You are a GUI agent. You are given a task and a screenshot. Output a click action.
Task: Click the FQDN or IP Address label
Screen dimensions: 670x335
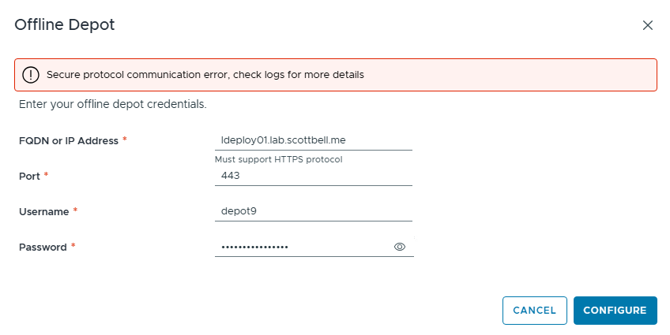click(68, 140)
